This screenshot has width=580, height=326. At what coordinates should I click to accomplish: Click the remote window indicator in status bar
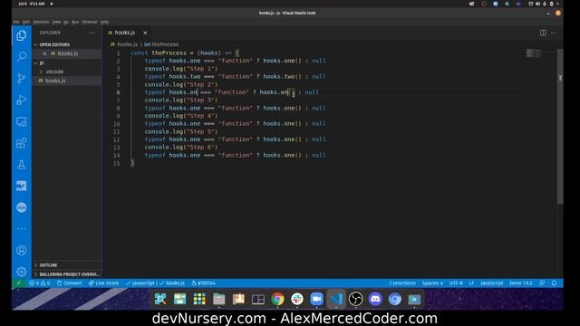pos(18,283)
